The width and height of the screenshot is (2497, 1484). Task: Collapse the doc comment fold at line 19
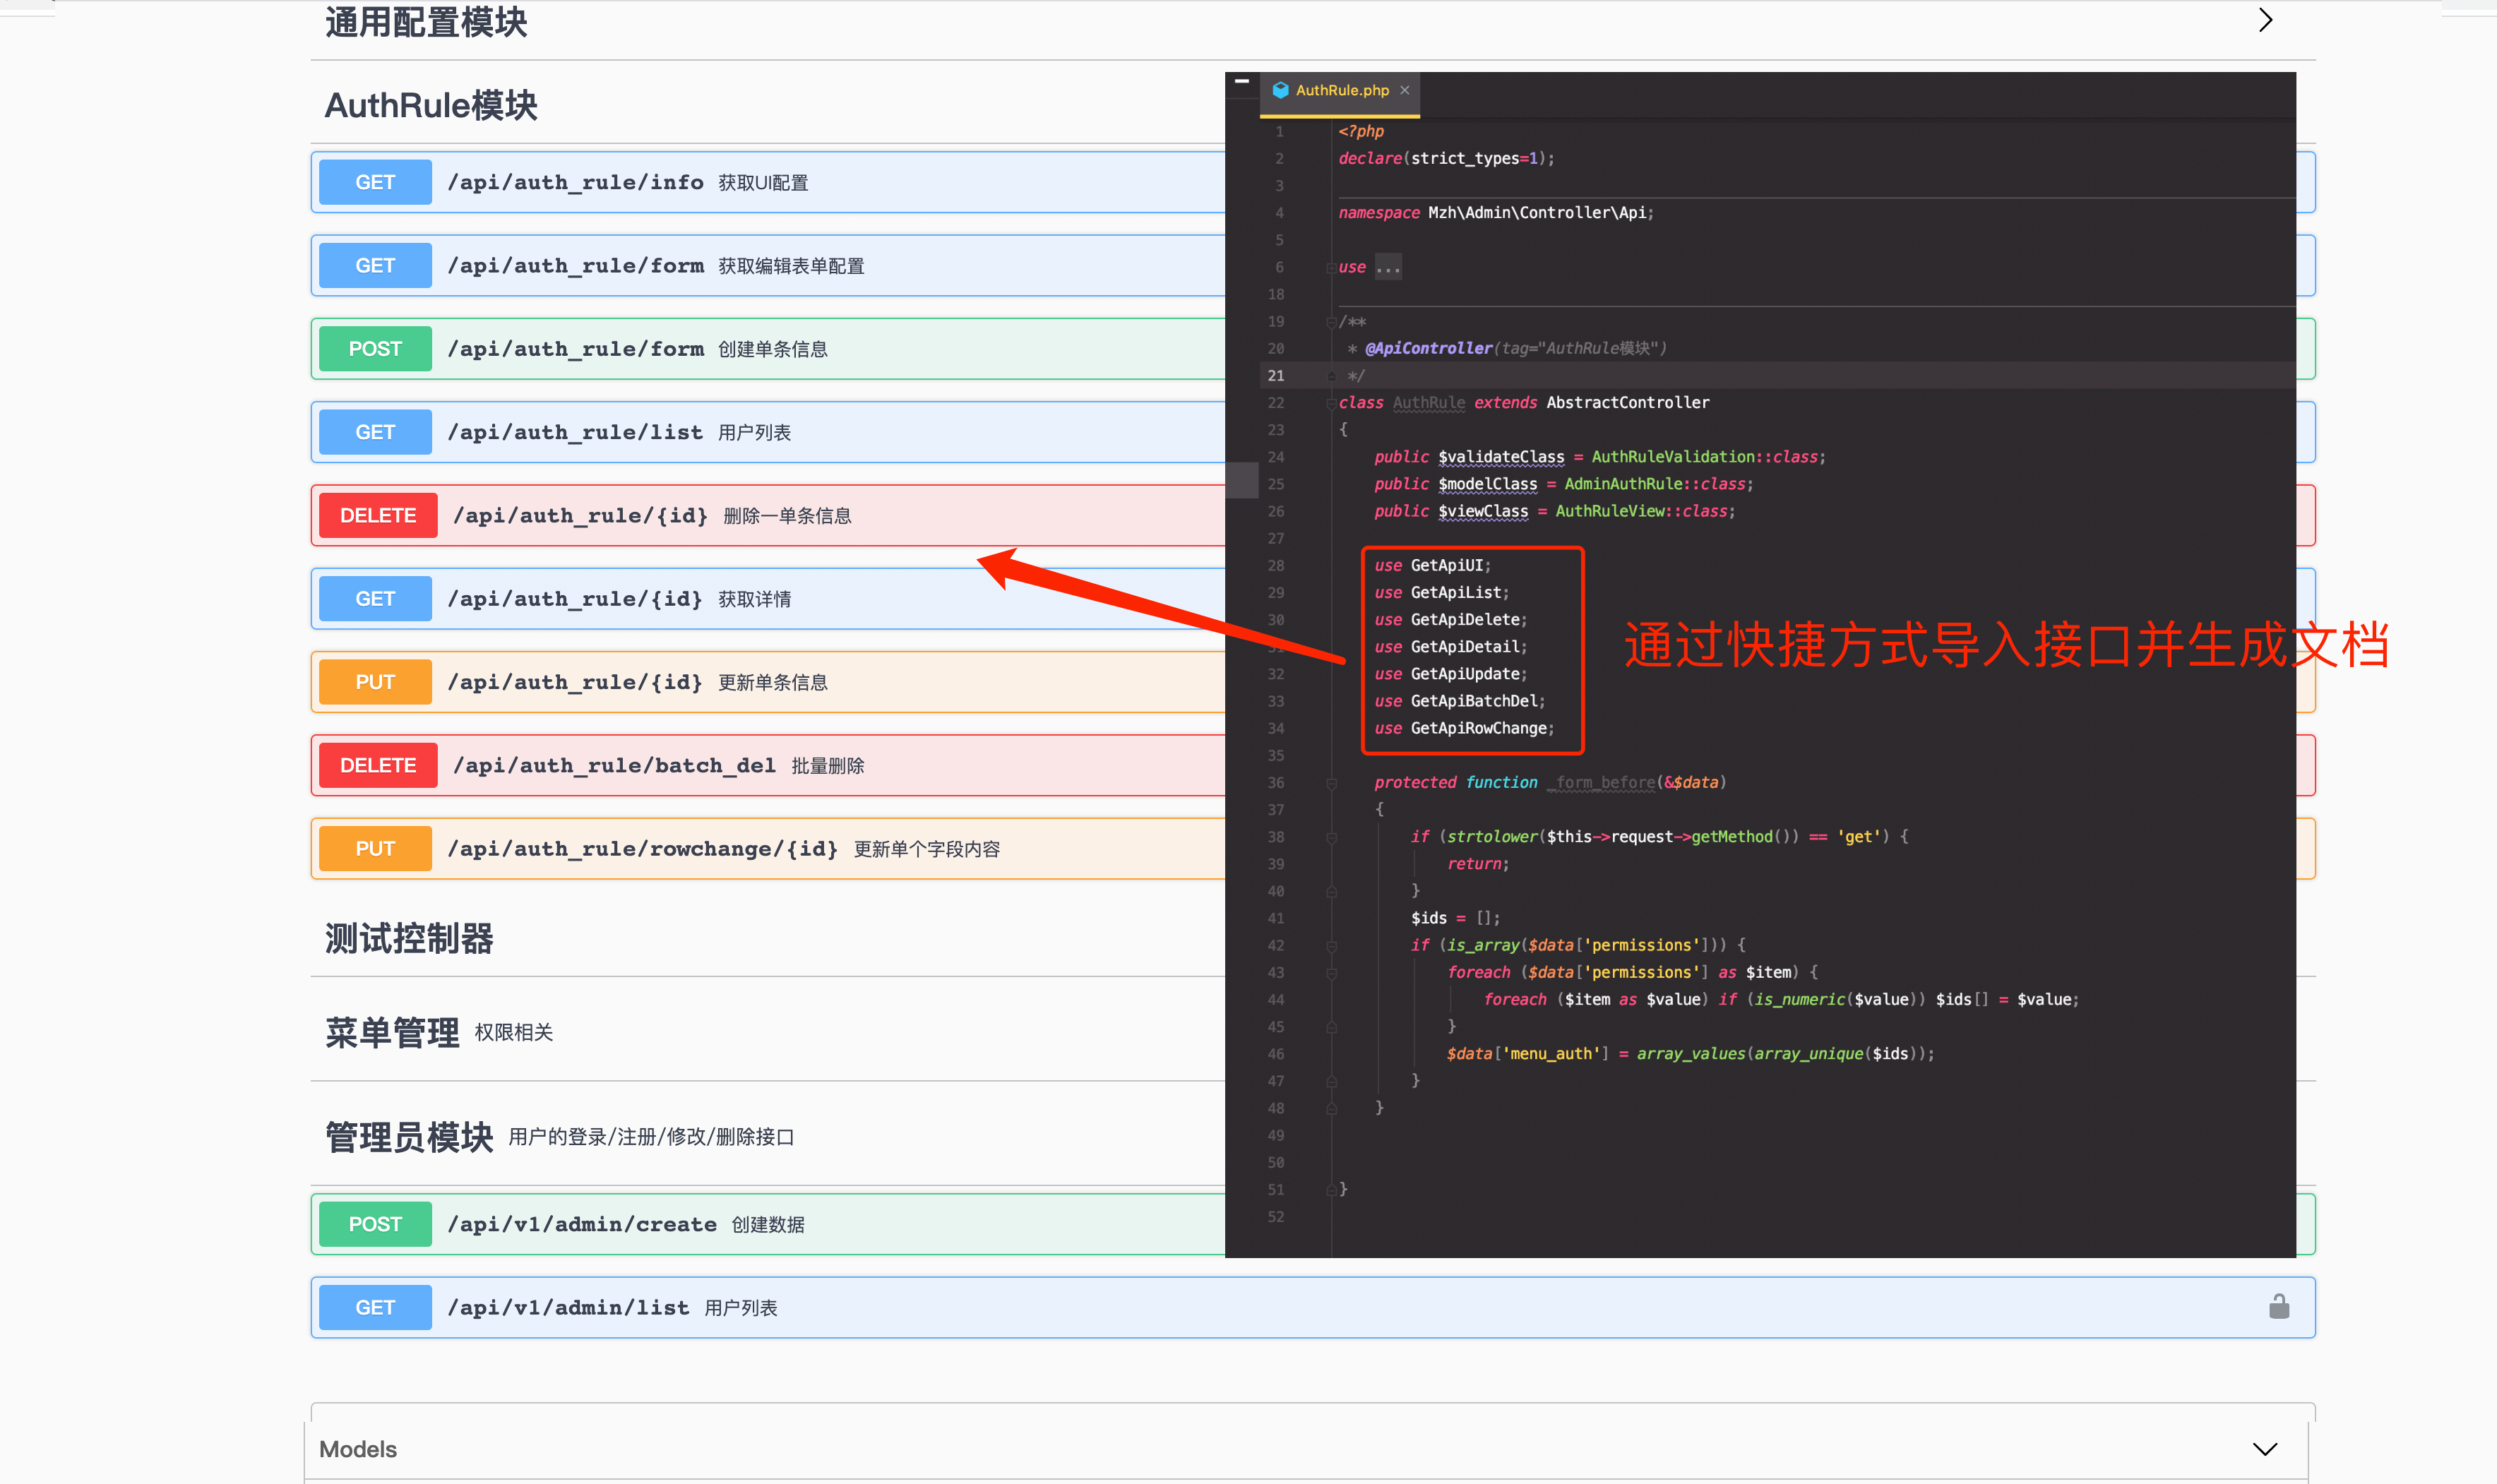(x=1331, y=322)
